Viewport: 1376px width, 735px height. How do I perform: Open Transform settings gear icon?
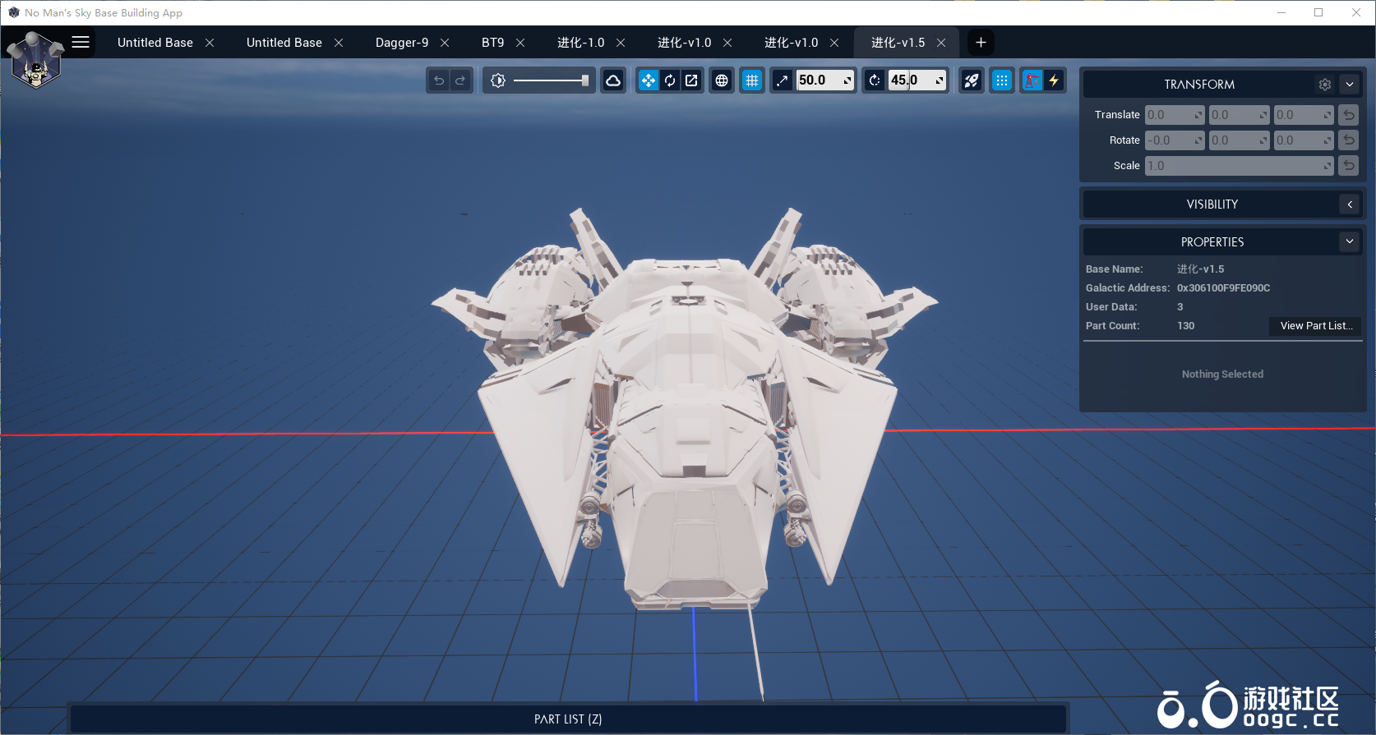(x=1324, y=85)
